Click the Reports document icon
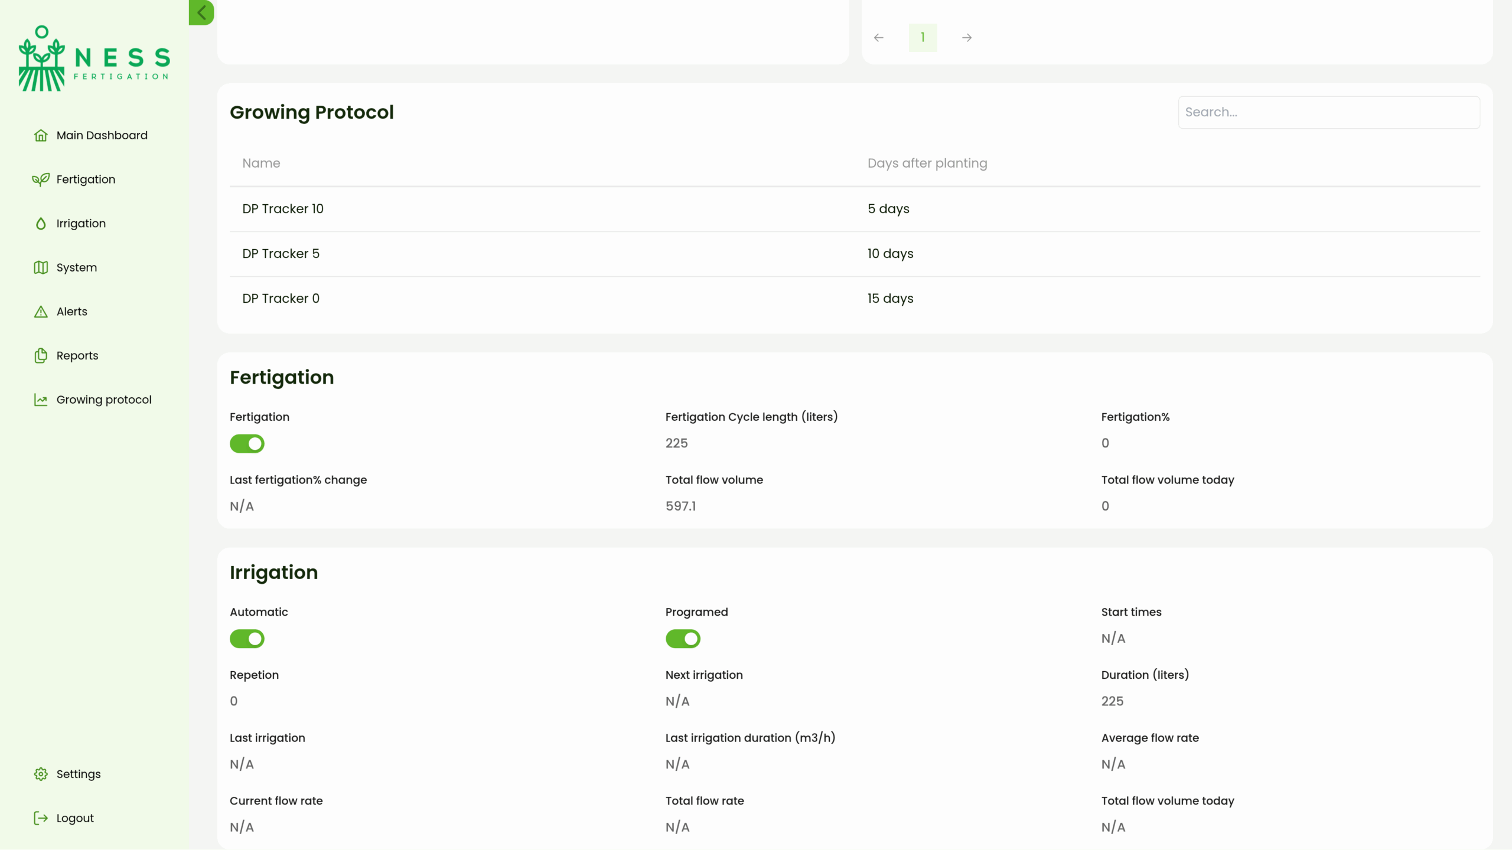 [41, 355]
